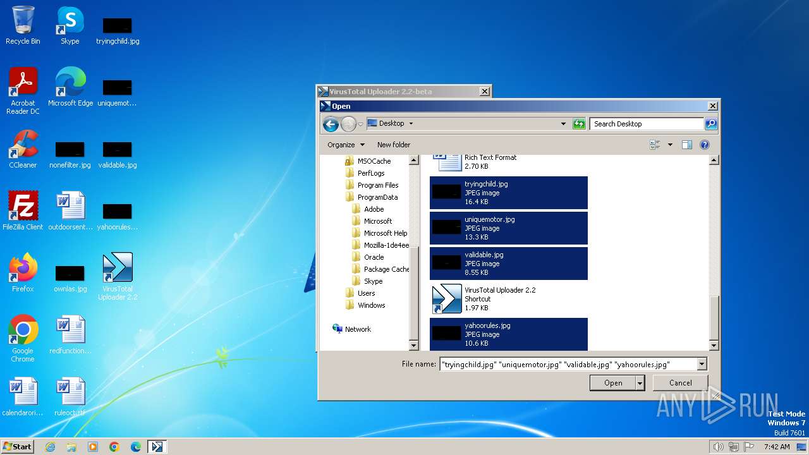Select the Package Cache folder

pos(380,269)
